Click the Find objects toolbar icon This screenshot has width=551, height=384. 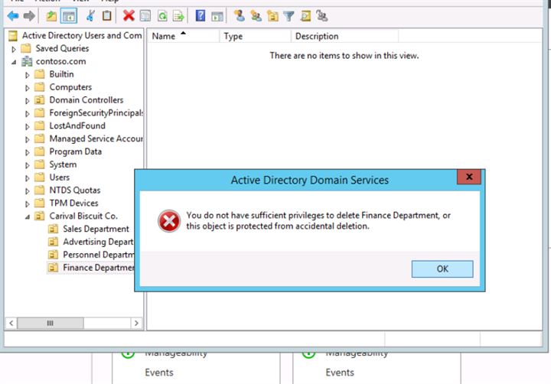pyautogui.click(x=305, y=16)
